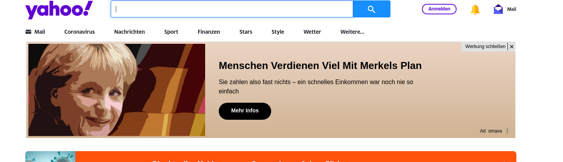The height and width of the screenshot is (162, 563).
Task: View the Wetter page
Action: [x=312, y=32]
